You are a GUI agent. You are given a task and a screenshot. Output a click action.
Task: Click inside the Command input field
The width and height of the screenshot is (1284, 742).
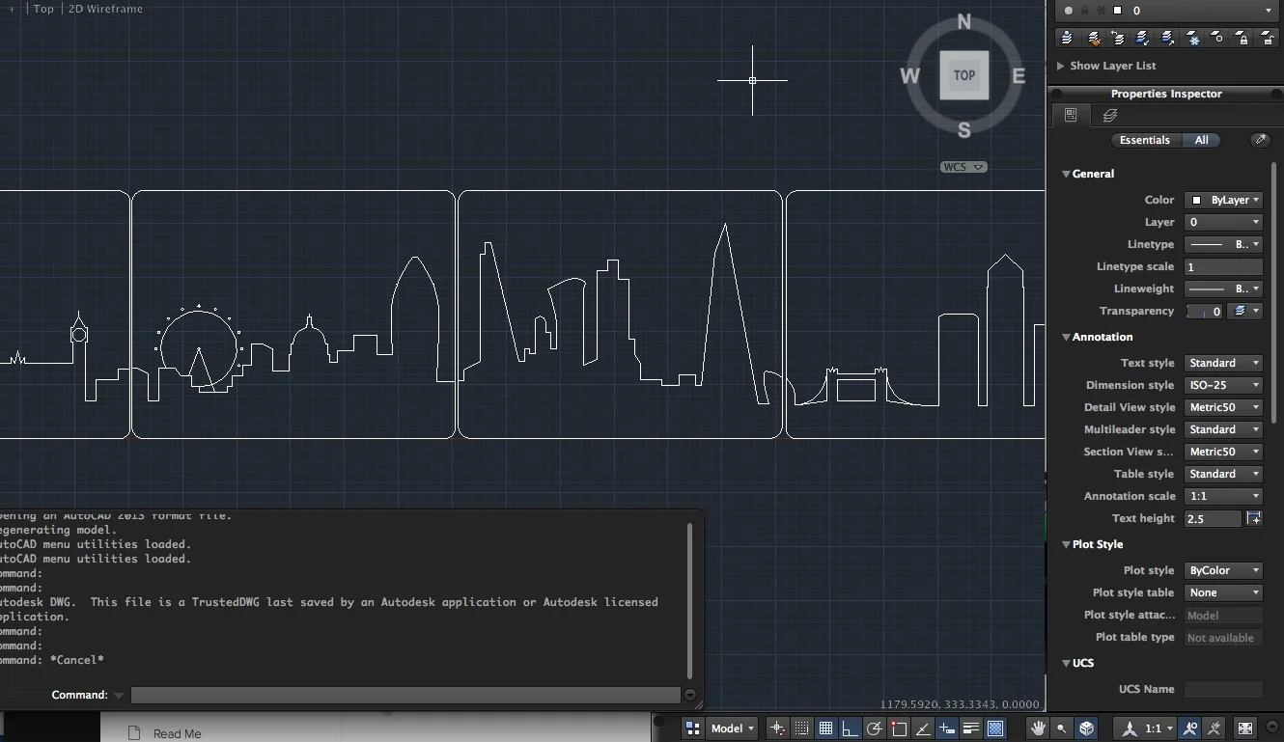pyautogui.click(x=405, y=695)
